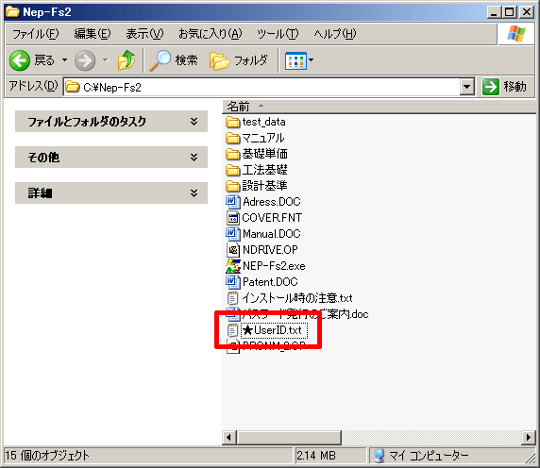This screenshot has width=540, height=468.
Task: Click the Up folder icon
Action: pyautogui.click(x=127, y=60)
